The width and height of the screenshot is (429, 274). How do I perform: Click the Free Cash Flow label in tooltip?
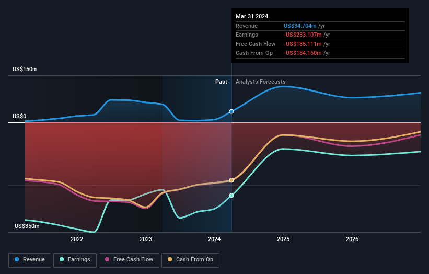pos(256,44)
